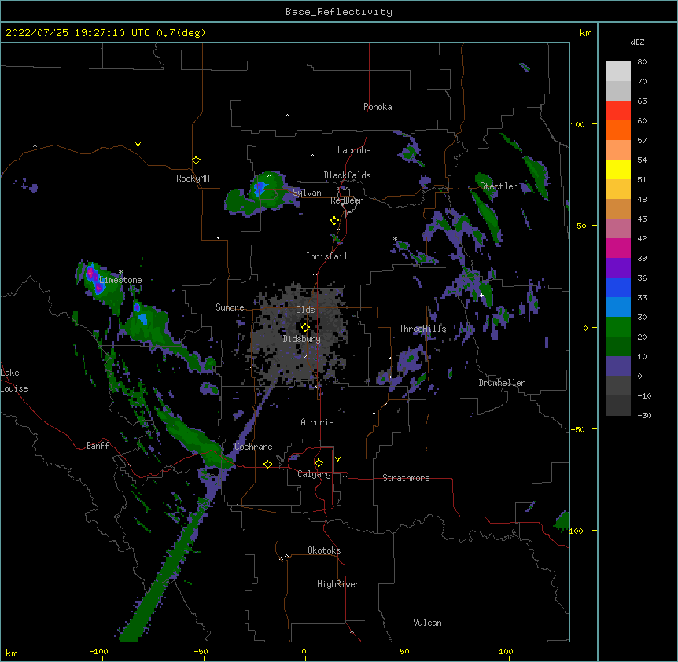Click the Strathmore city label
Viewport: 678px width, 662px height.
[406, 478]
